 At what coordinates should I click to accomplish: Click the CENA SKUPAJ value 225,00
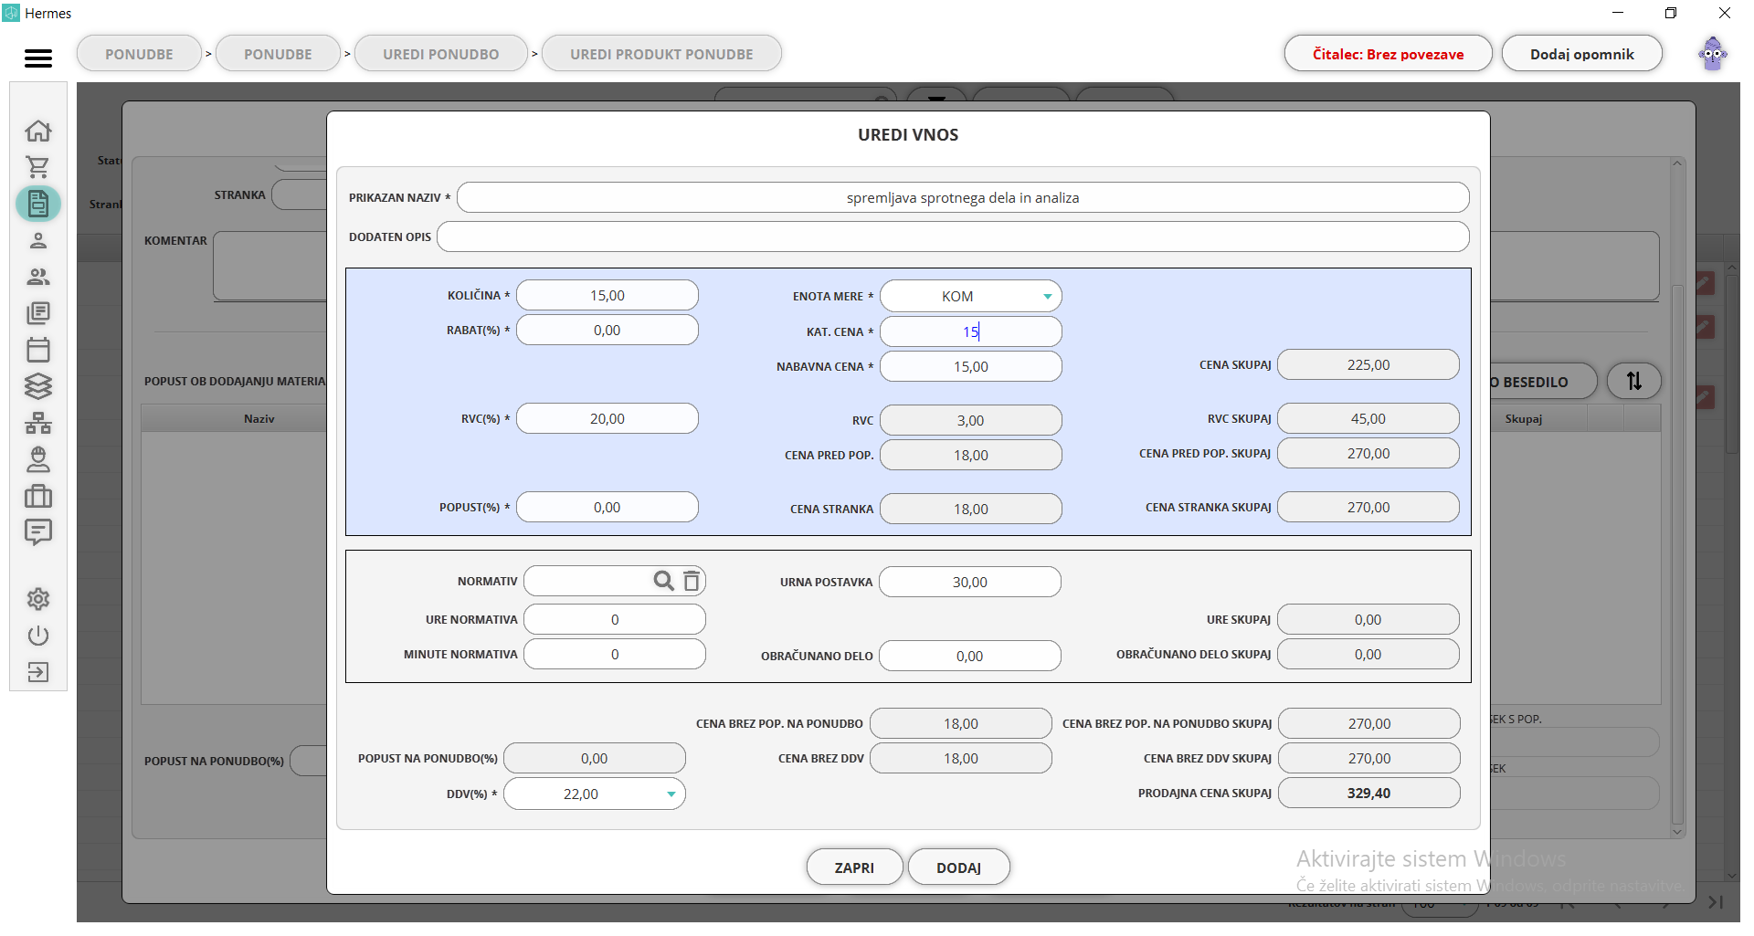[1368, 364]
